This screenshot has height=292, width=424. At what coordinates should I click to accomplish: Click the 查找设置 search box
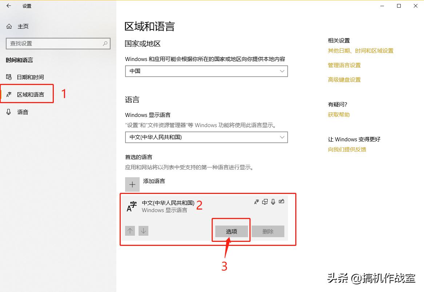pyautogui.click(x=58, y=43)
